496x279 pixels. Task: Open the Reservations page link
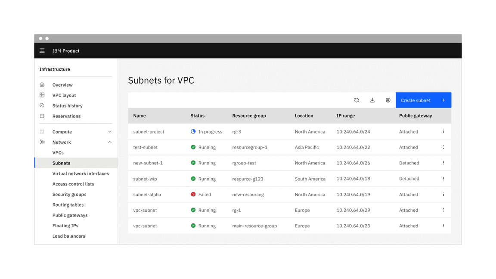pyautogui.click(x=66, y=116)
